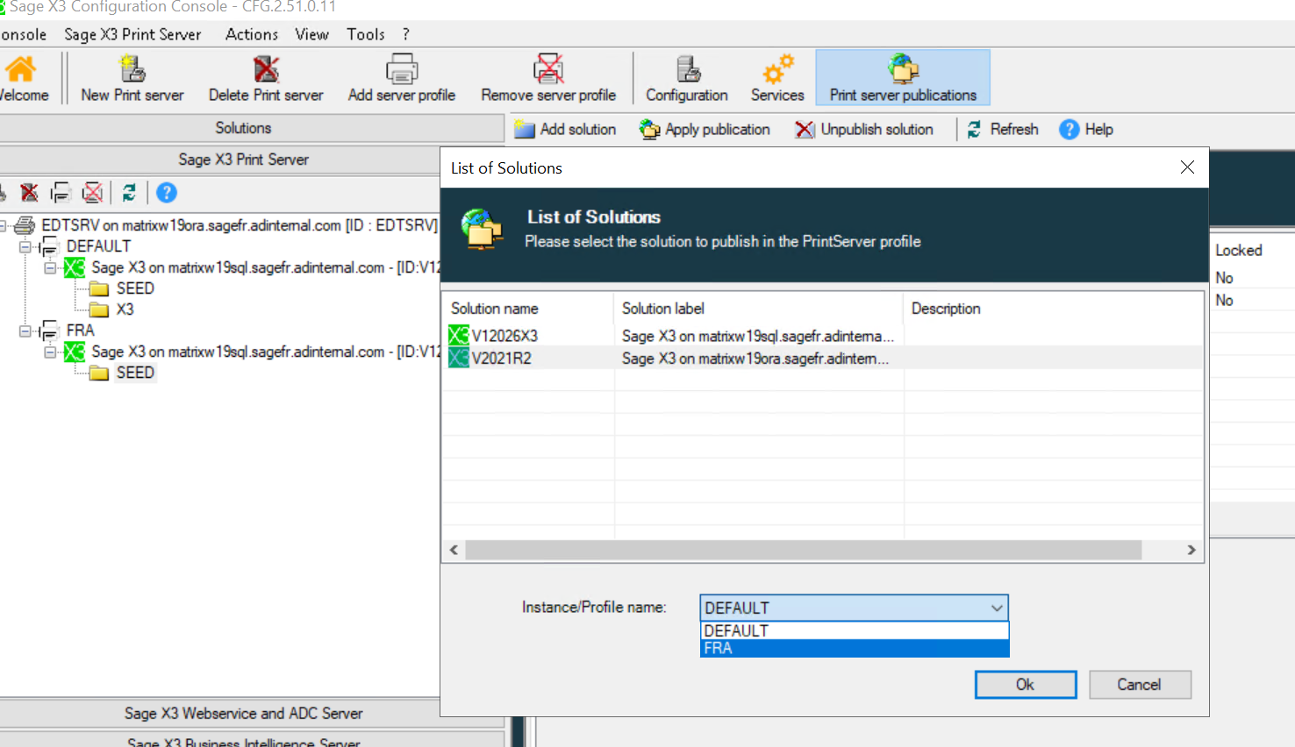
Task: Click Refresh in the left panel toolbar
Action: pos(129,192)
